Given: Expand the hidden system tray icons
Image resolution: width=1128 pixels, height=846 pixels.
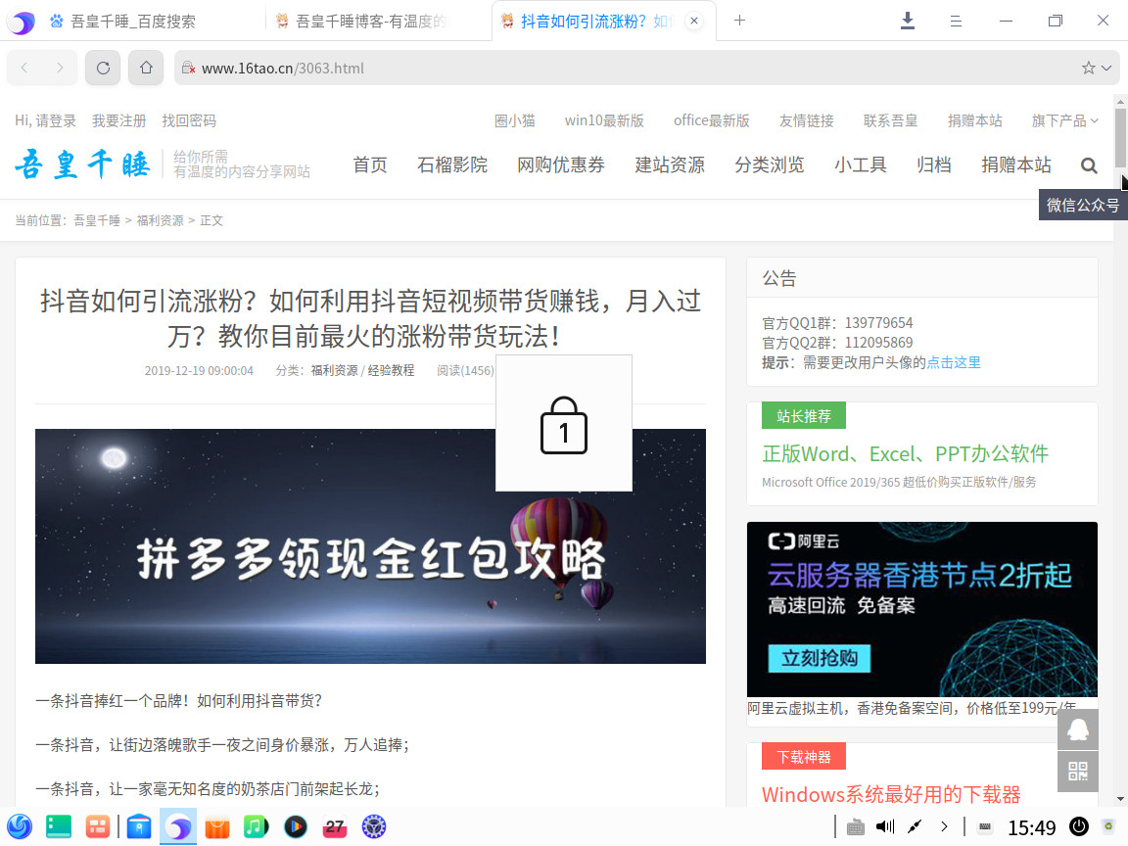Looking at the screenshot, I should coord(944,827).
